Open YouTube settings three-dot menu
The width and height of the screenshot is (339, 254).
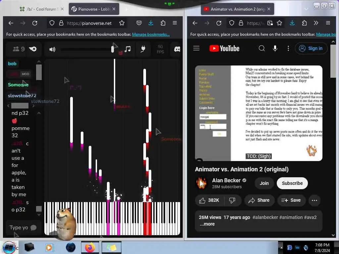[288, 48]
